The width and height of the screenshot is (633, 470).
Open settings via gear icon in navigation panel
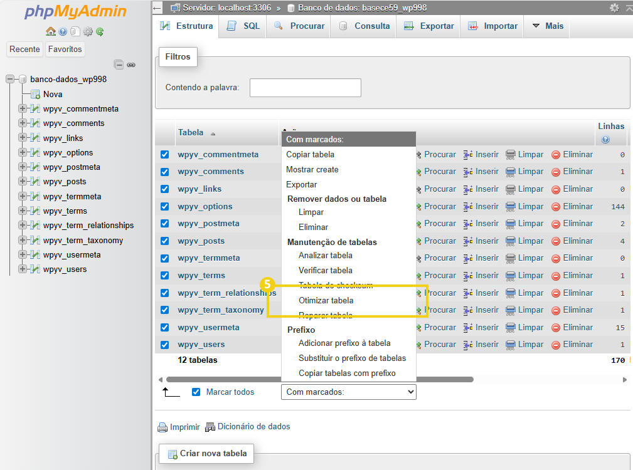point(88,31)
